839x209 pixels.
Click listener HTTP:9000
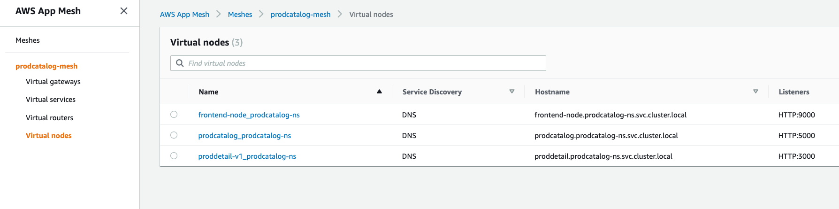coord(796,115)
